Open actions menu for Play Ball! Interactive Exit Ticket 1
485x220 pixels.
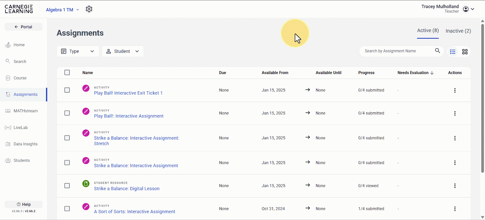[x=455, y=90]
